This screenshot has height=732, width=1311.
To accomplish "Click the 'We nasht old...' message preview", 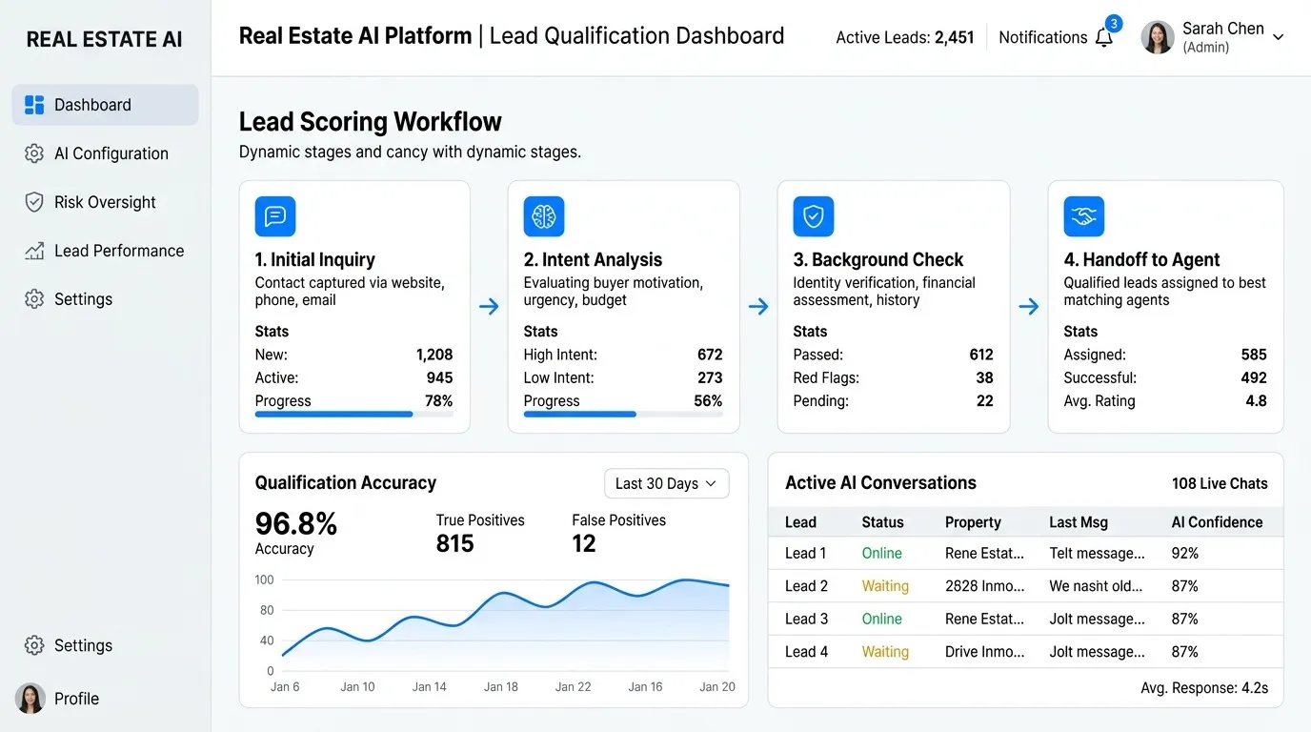I will 1096,586.
